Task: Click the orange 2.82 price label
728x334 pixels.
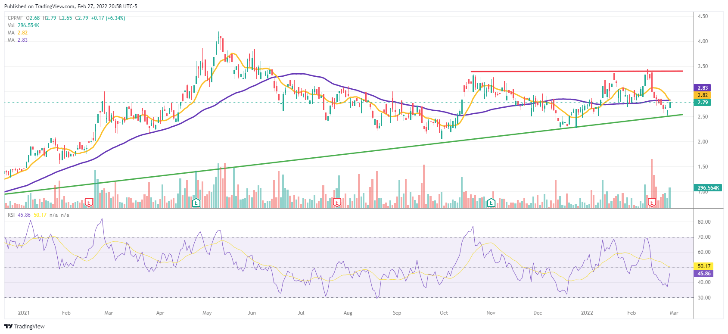Action: 703,95
